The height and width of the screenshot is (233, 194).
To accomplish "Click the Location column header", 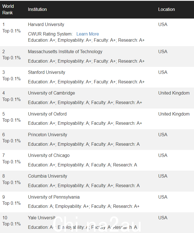I will pyautogui.click(x=167, y=9).
